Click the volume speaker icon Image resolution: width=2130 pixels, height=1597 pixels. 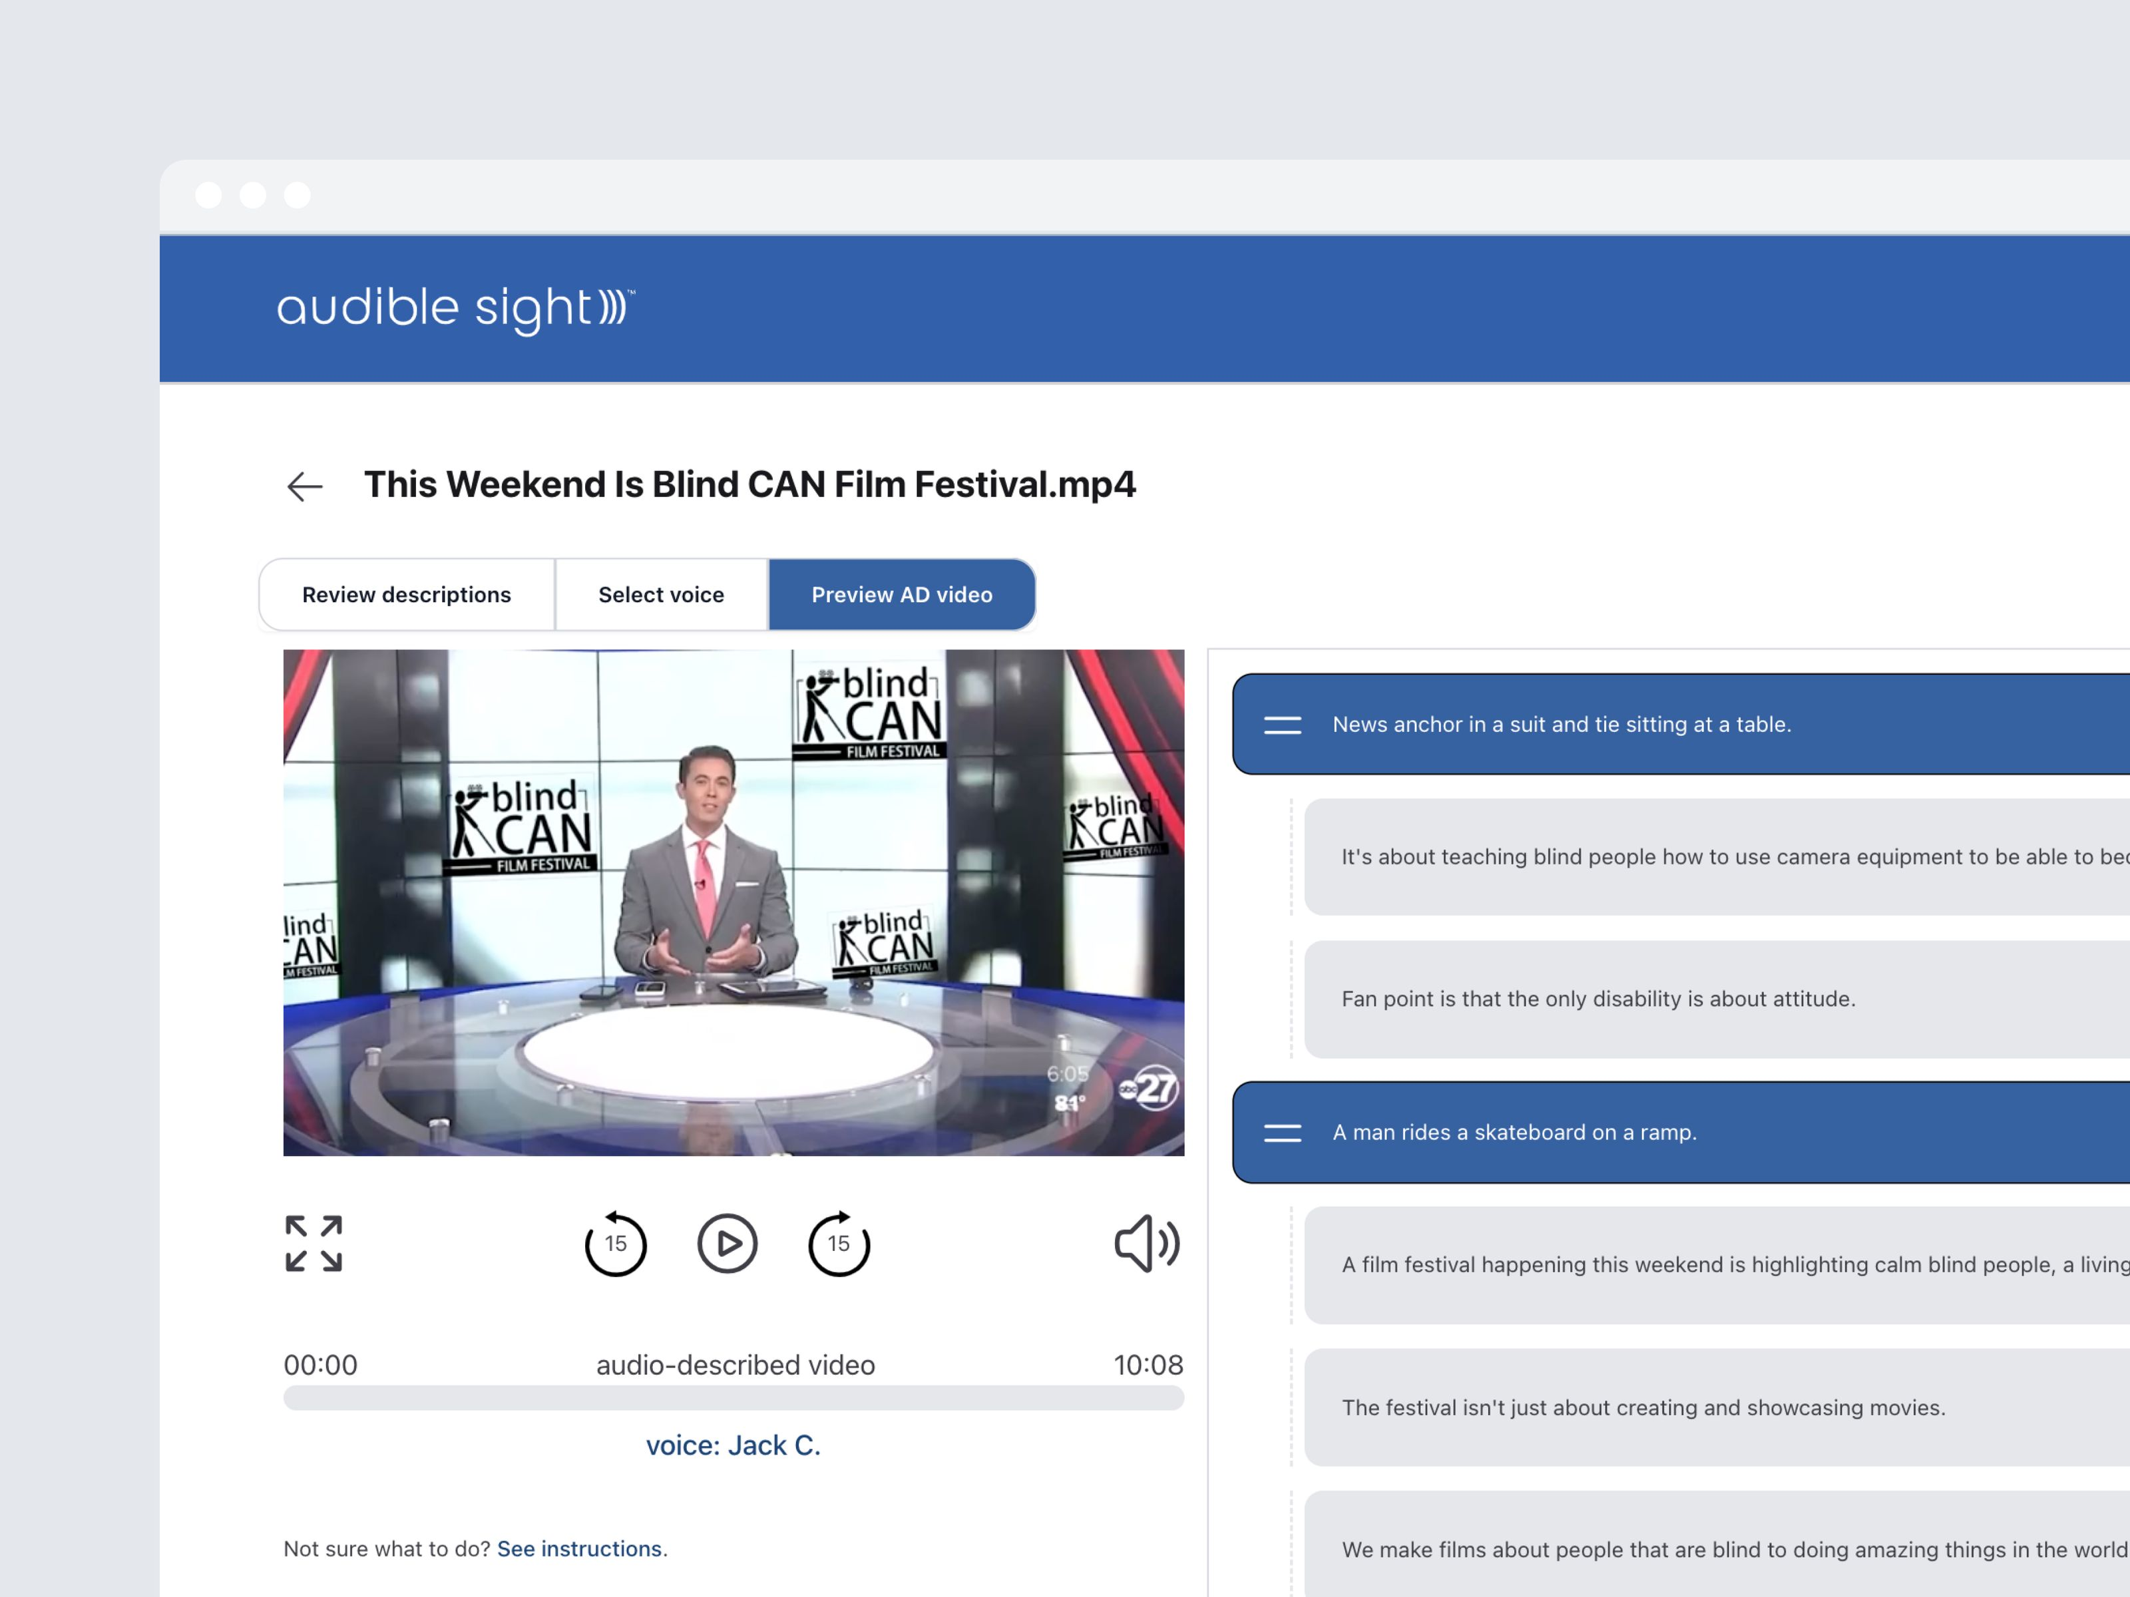[1146, 1244]
